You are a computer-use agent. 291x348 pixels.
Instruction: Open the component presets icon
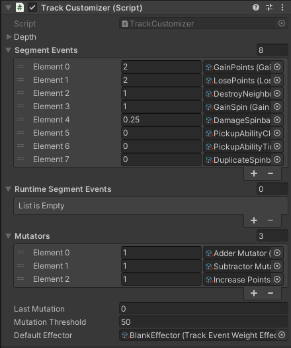[269, 7]
